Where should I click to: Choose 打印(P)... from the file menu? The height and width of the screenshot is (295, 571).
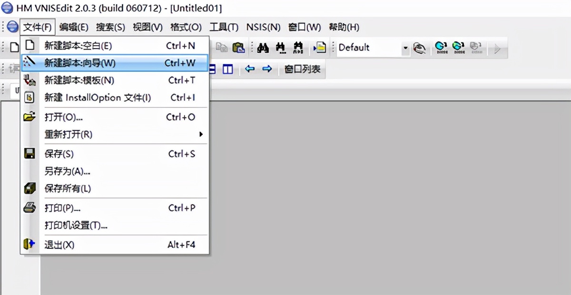tap(115, 208)
